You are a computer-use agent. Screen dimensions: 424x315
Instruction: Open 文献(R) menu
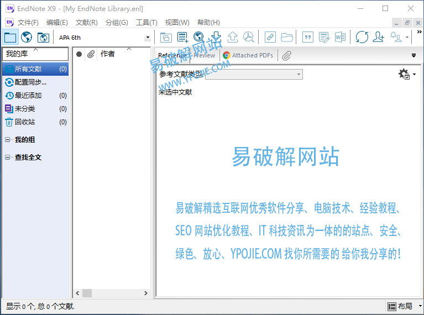click(87, 23)
